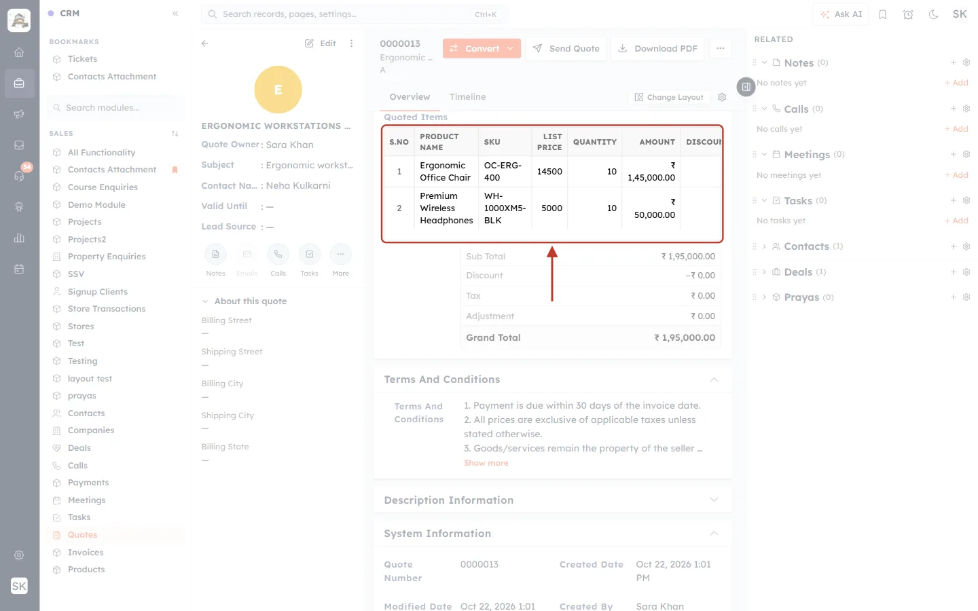Open the headset support icon with badge

coord(19,176)
